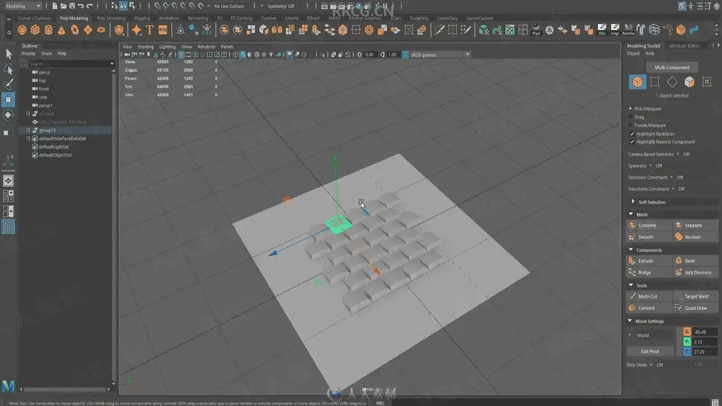Click the Multi-Cut tool button
The height and width of the screenshot is (406, 722).
(649, 297)
